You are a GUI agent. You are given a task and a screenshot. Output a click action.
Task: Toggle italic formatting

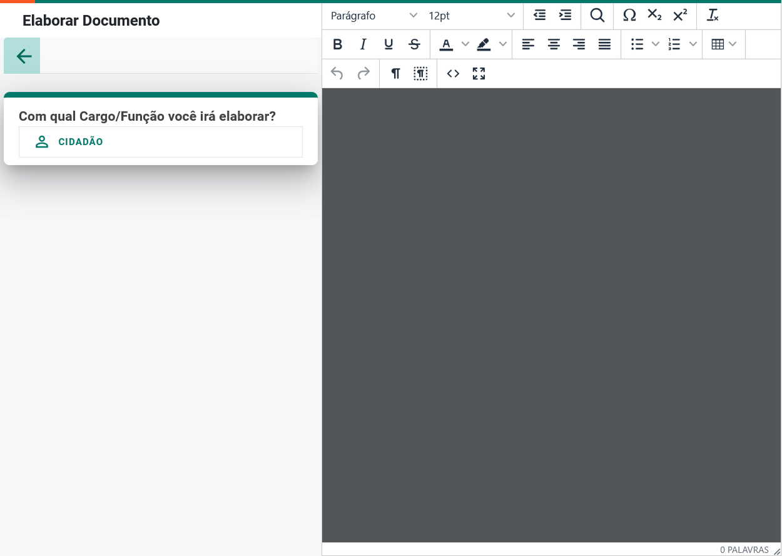pyautogui.click(x=363, y=44)
